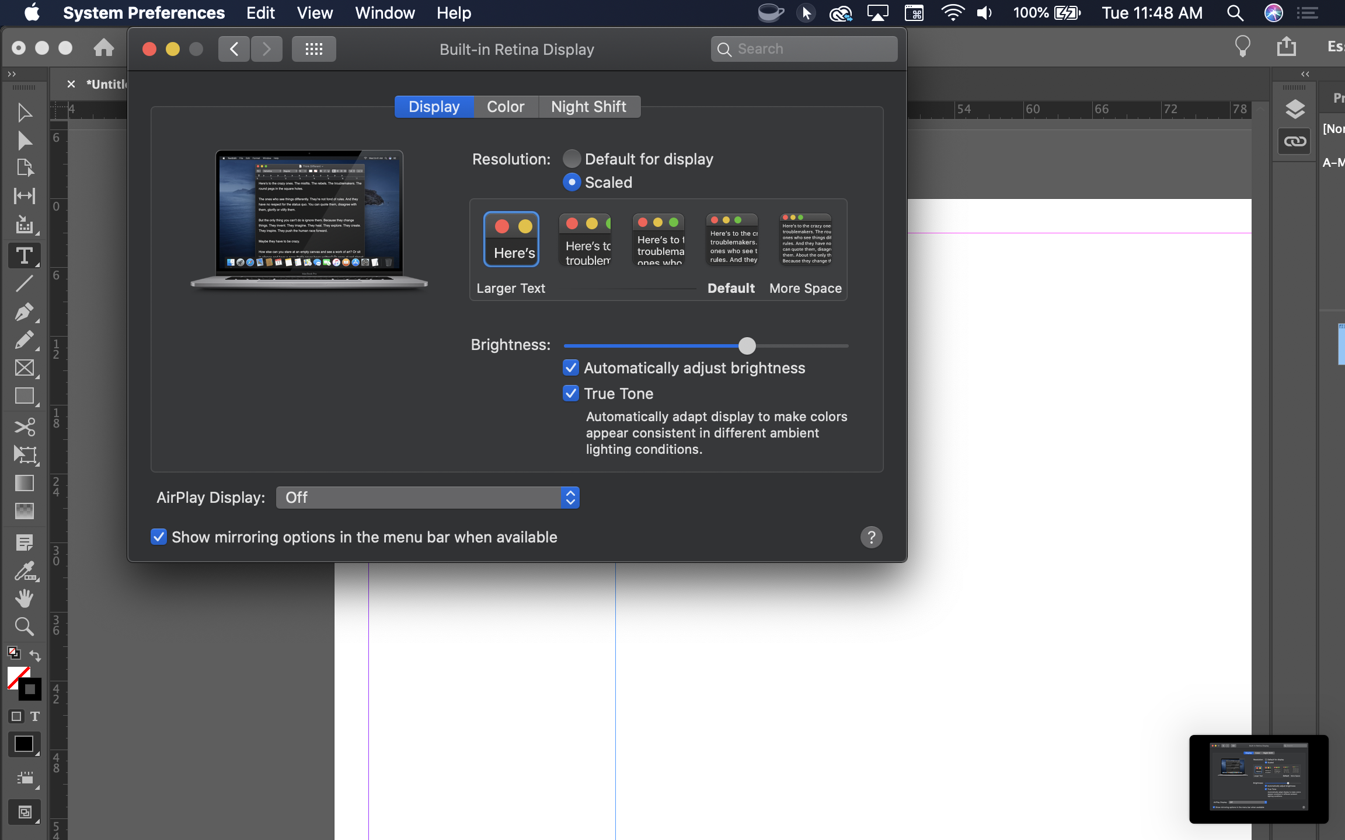This screenshot has width=1345, height=840.
Task: Click the help question mark button
Action: 871,537
